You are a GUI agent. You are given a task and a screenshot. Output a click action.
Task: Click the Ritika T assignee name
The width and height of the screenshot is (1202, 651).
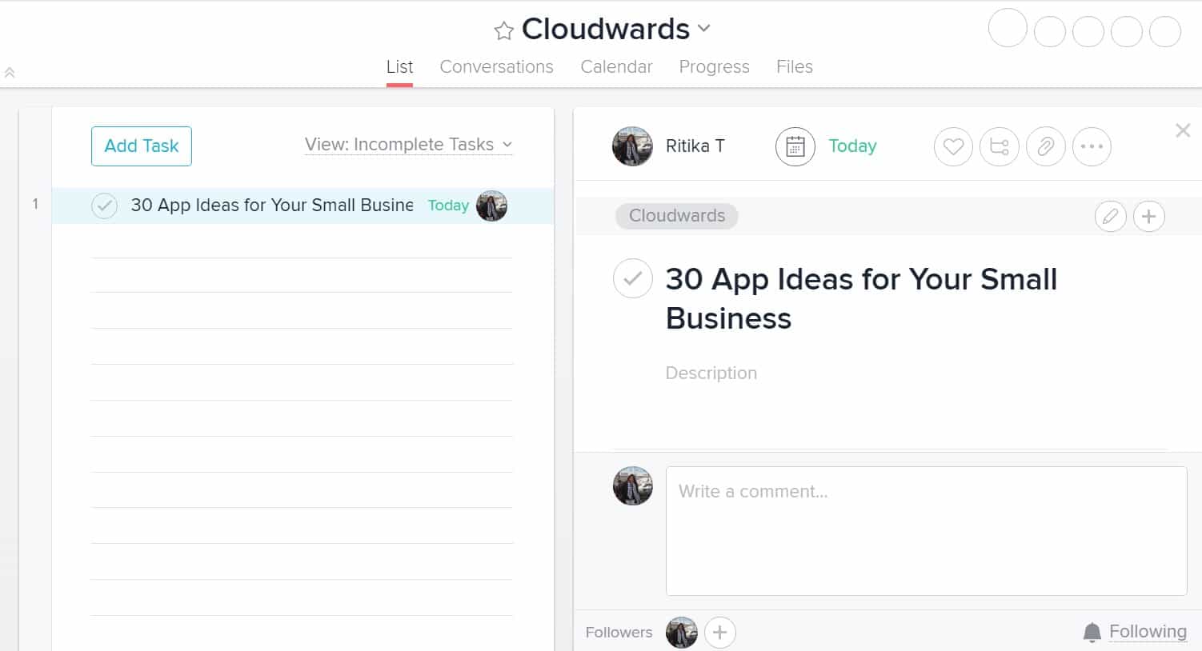(x=695, y=146)
